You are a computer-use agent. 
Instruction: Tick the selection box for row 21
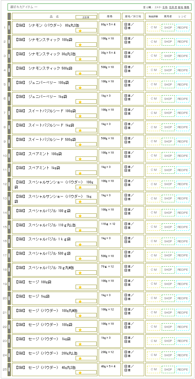point(9,313)
